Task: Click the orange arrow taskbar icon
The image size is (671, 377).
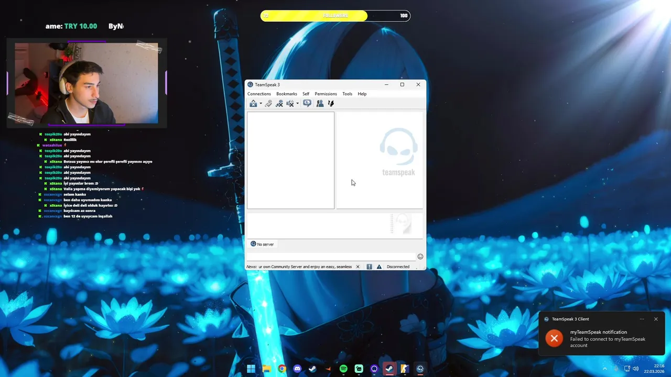Action: point(328,369)
